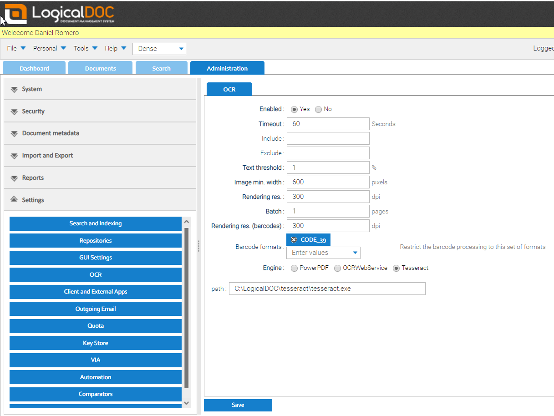Click the Timeout input field
554x416 pixels.
coord(328,123)
